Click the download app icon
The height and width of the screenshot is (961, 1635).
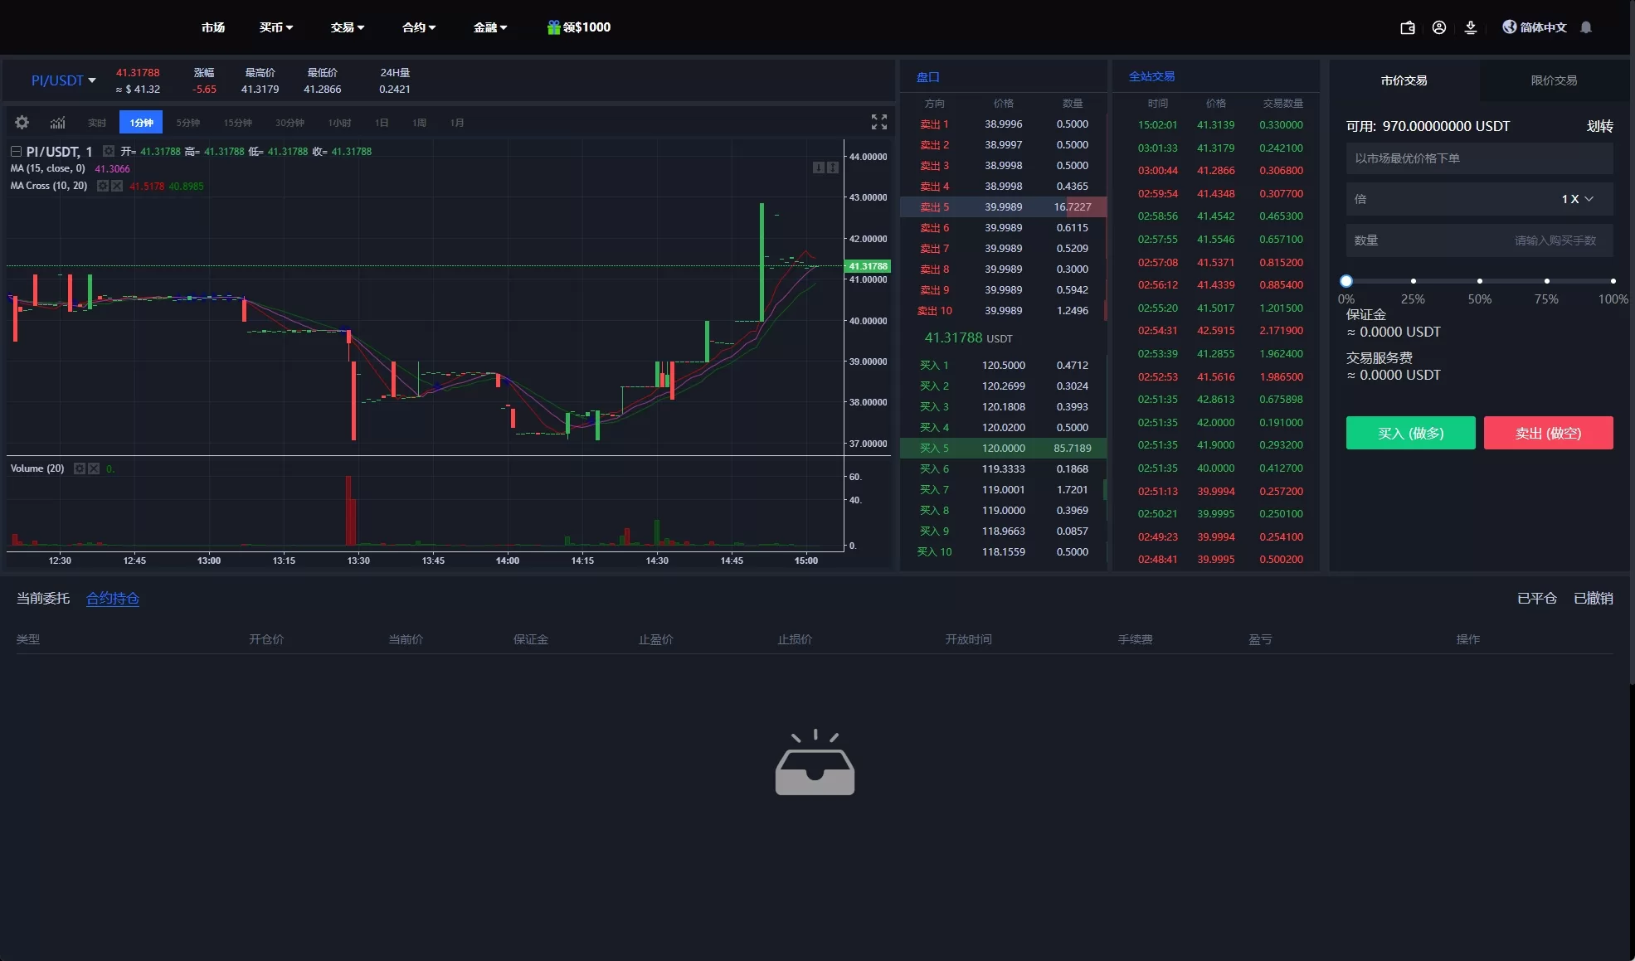click(1471, 27)
